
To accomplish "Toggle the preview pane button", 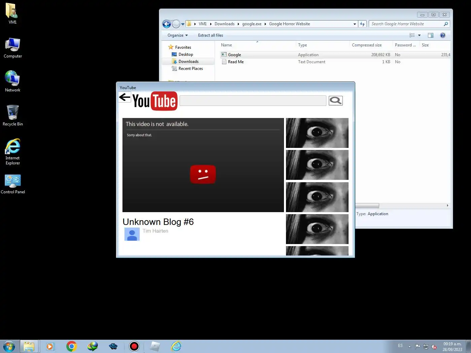I will [x=431, y=35].
